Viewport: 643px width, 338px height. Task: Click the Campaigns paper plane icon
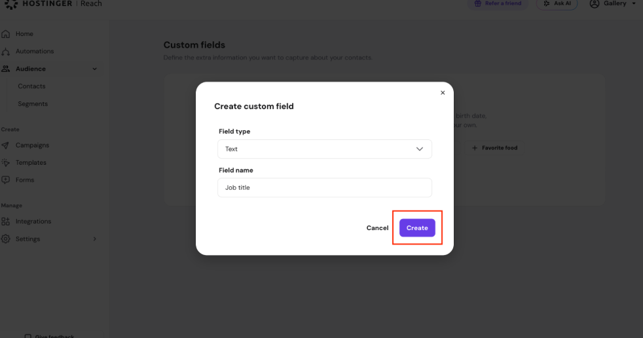[5, 145]
